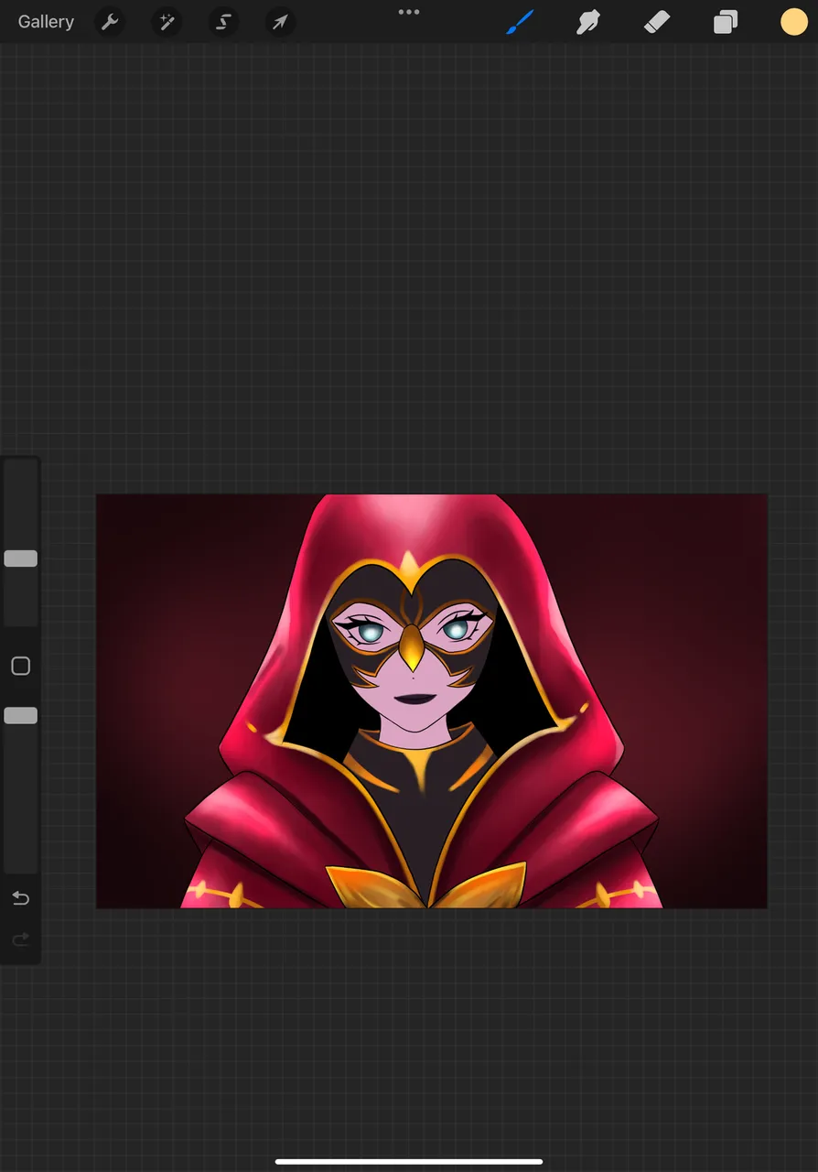Open the Layers panel
Image resolution: width=818 pixels, height=1172 pixels.
coord(726,22)
